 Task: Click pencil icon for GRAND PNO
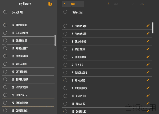tap(148, 41)
